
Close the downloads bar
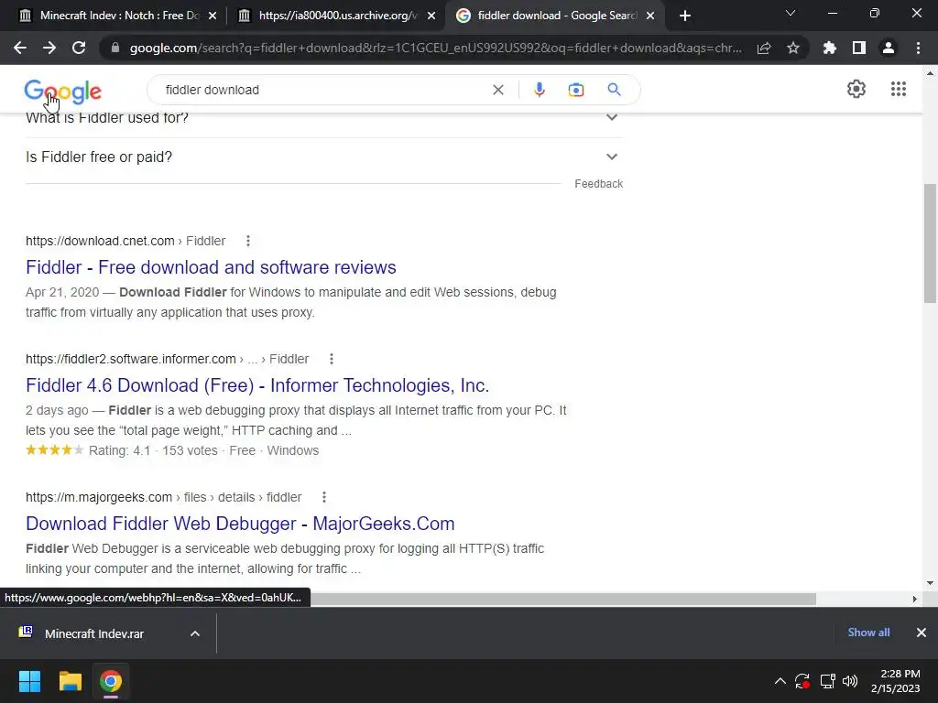922,633
